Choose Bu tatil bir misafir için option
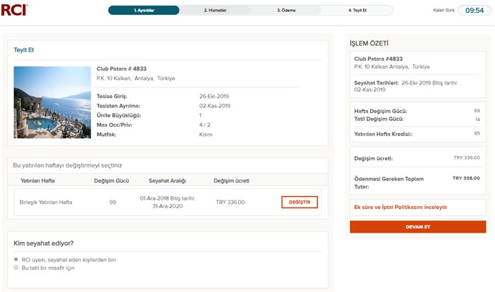 [16, 268]
